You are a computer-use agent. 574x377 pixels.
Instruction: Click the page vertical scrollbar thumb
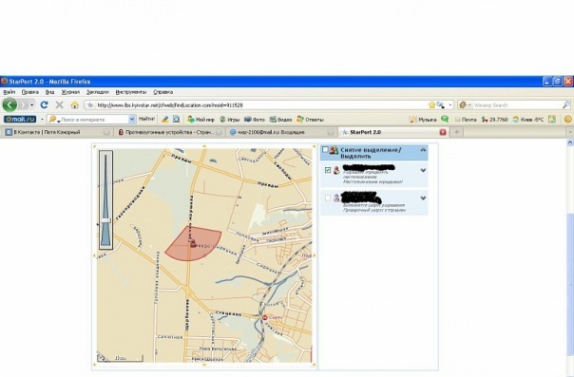coord(570,284)
